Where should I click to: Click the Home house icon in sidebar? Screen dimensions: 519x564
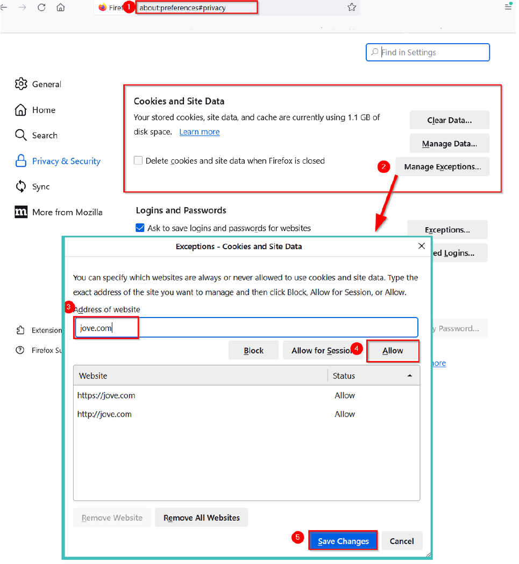click(20, 110)
